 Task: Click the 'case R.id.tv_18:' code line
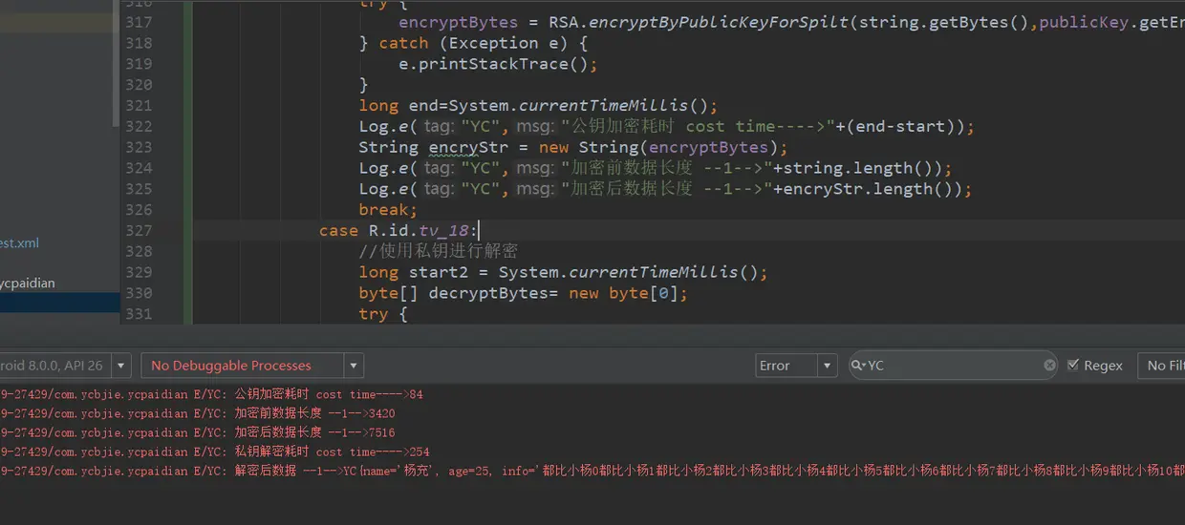click(x=398, y=230)
